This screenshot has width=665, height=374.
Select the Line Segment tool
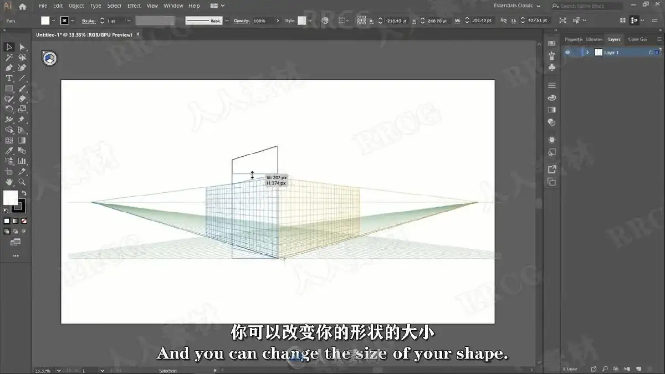pyautogui.click(x=22, y=78)
